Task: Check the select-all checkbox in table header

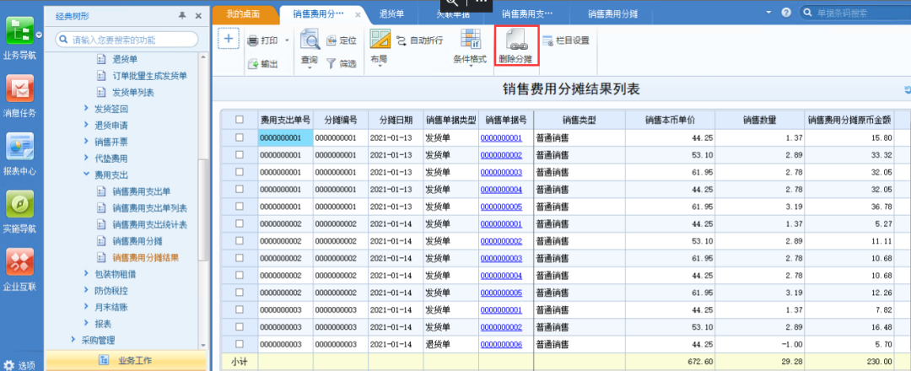Action: tap(240, 120)
